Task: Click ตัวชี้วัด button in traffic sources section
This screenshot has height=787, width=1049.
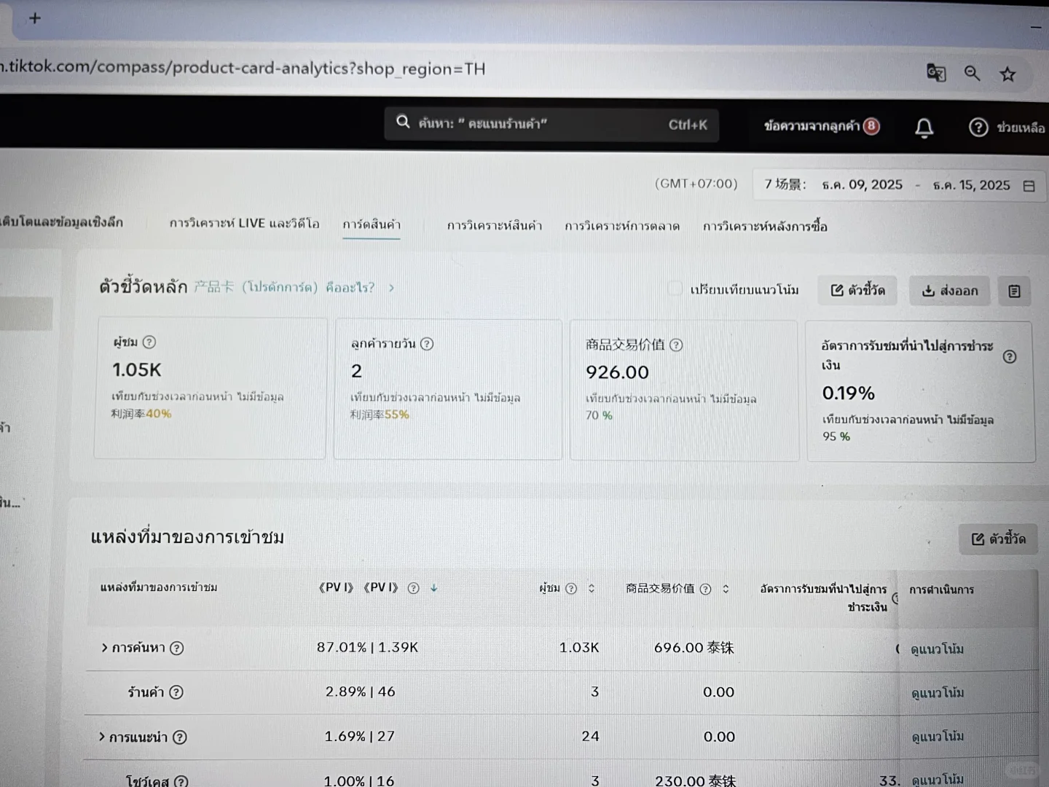Action: pos(998,539)
